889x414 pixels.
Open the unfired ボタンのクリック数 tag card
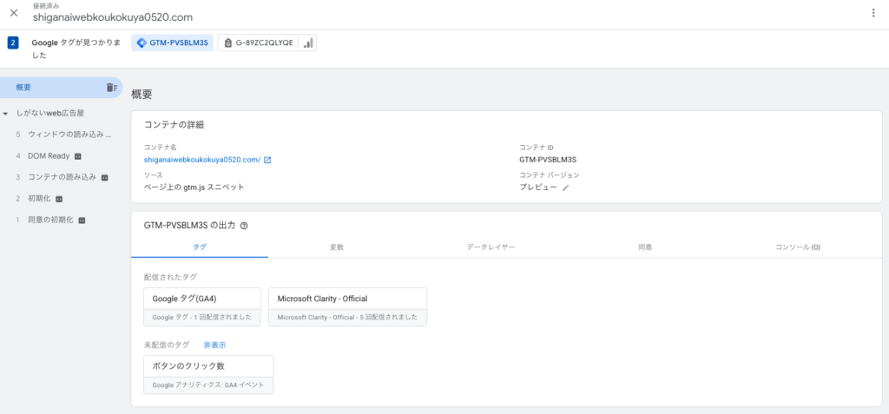coord(208,374)
